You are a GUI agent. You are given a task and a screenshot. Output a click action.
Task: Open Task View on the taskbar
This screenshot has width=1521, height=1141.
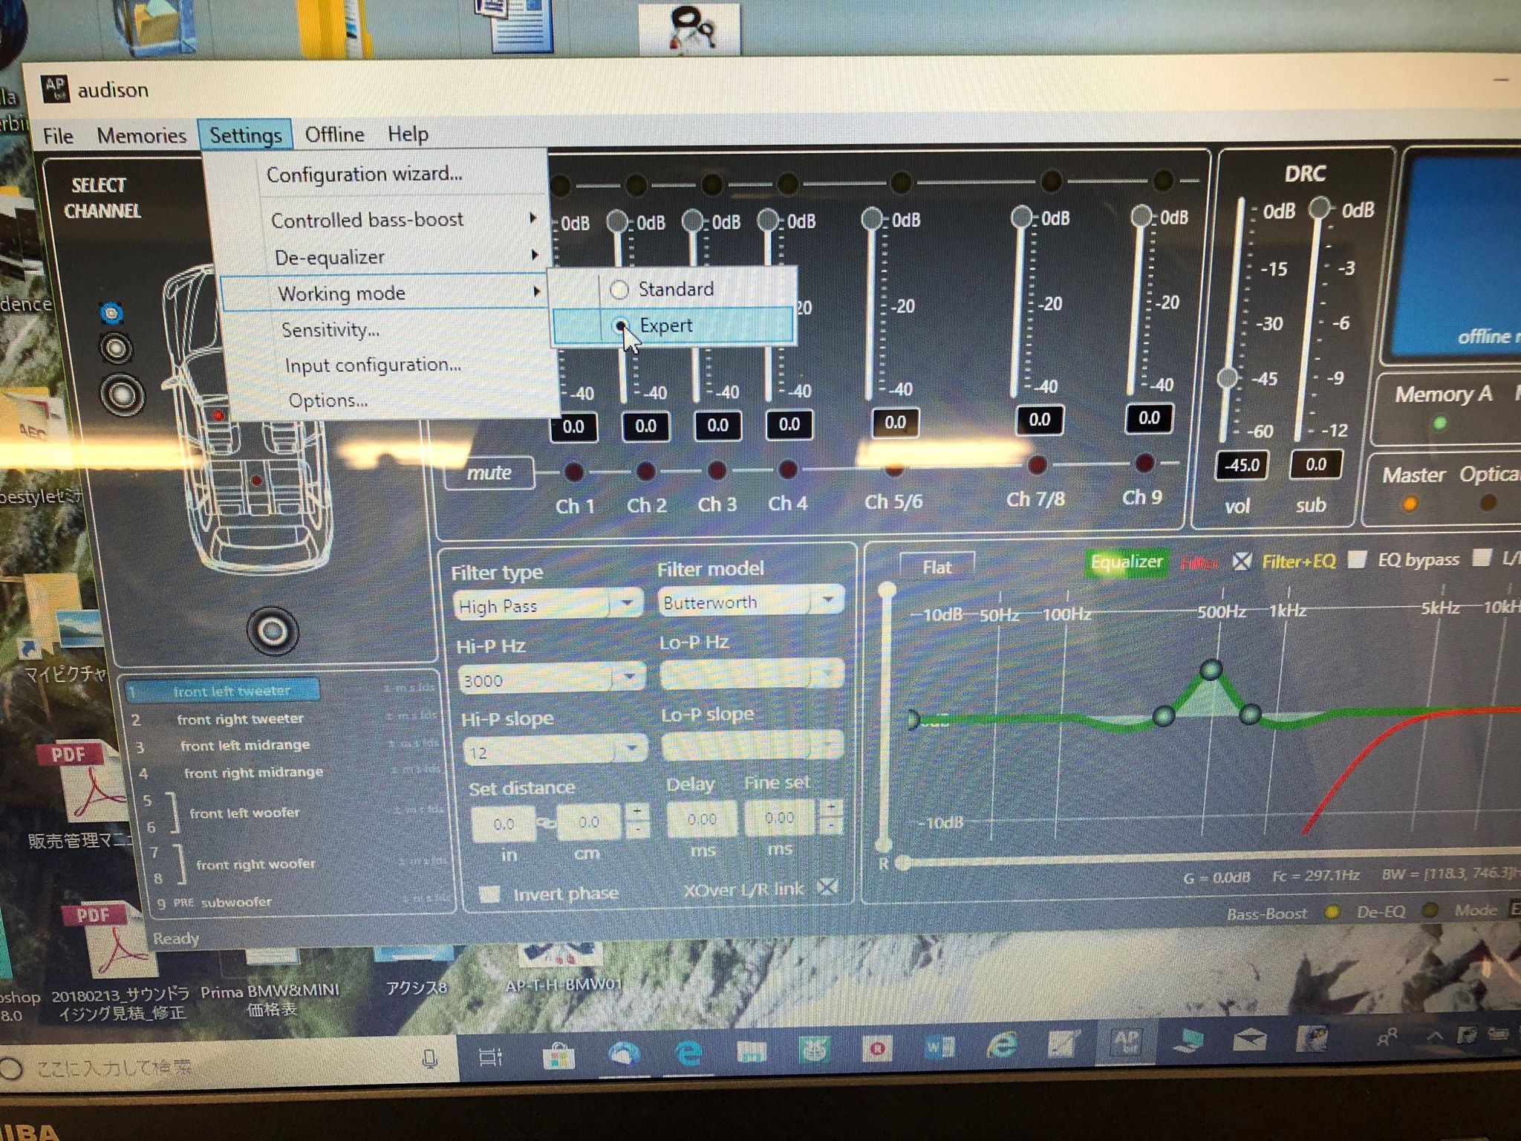(490, 1057)
